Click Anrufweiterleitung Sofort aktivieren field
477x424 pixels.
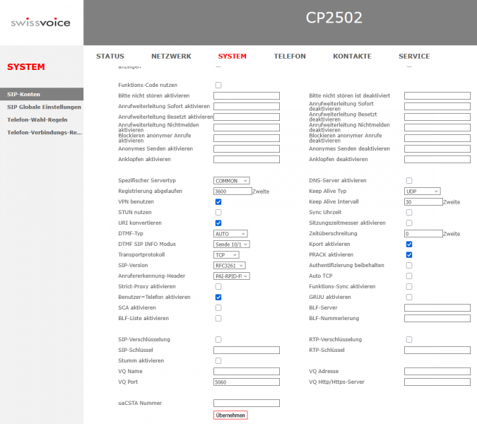(x=247, y=107)
